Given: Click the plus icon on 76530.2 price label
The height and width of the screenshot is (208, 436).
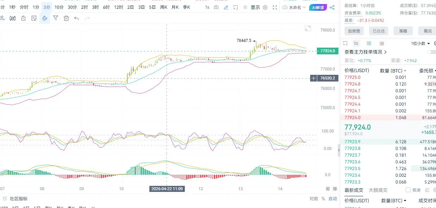Looking at the screenshot, I should click(314, 78).
